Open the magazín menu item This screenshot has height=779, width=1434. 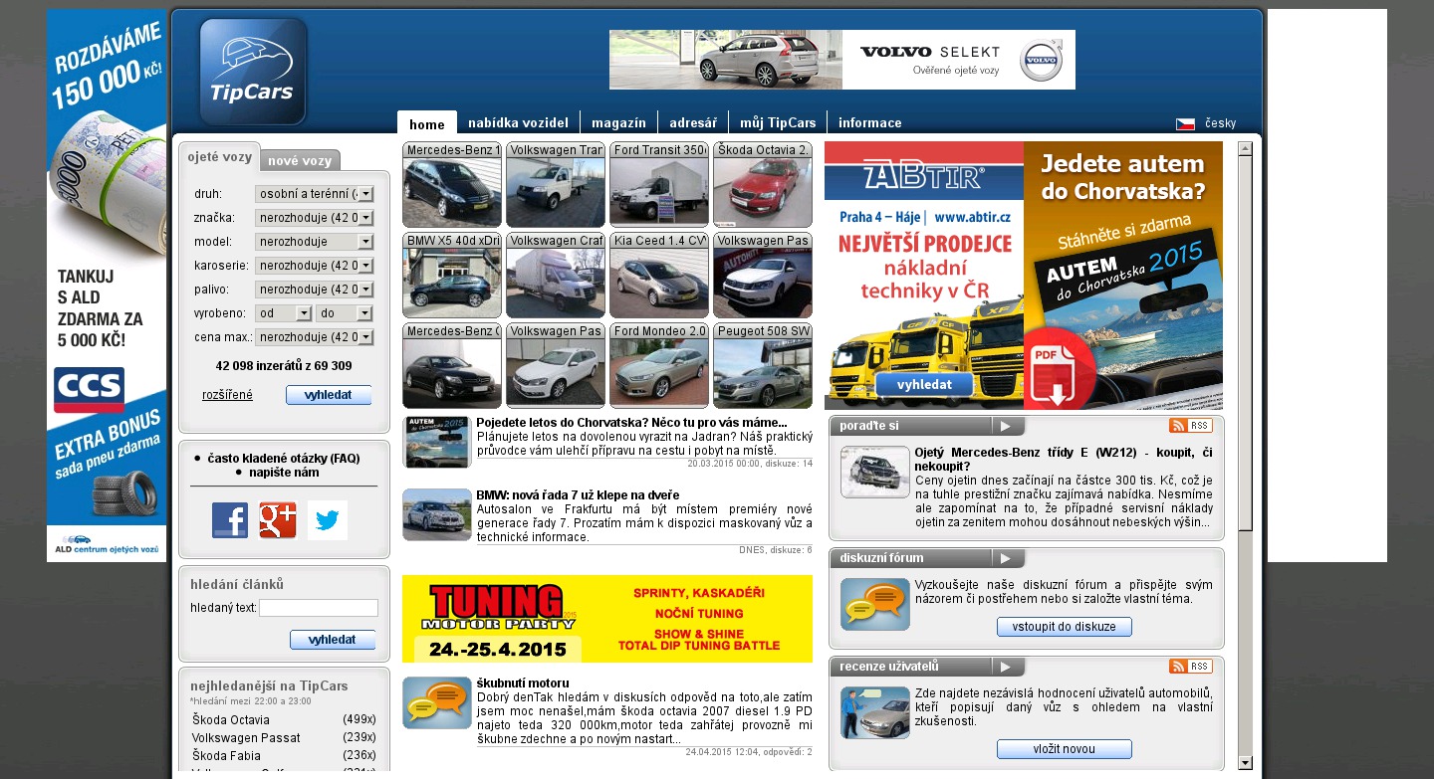click(x=618, y=123)
